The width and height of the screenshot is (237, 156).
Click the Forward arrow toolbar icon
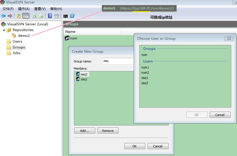(x=10, y=16)
